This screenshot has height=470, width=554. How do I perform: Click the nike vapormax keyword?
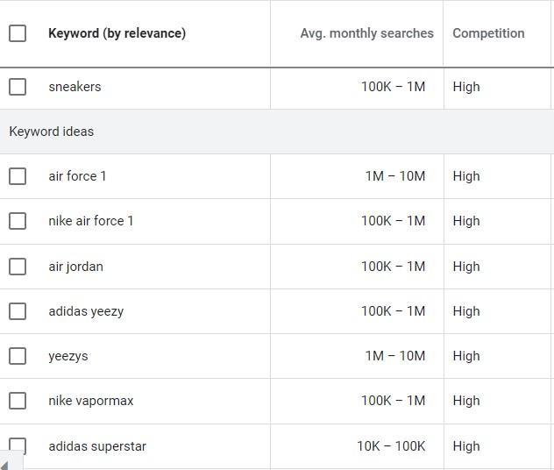pos(91,401)
